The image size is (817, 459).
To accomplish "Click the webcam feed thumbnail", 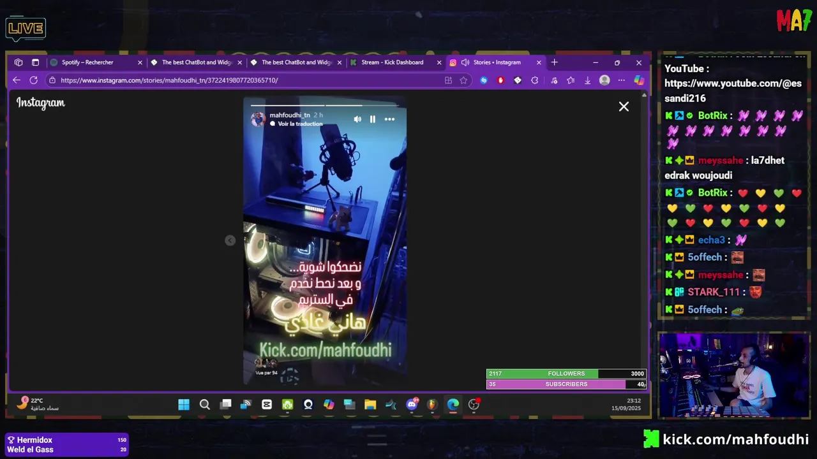I will [x=734, y=376].
